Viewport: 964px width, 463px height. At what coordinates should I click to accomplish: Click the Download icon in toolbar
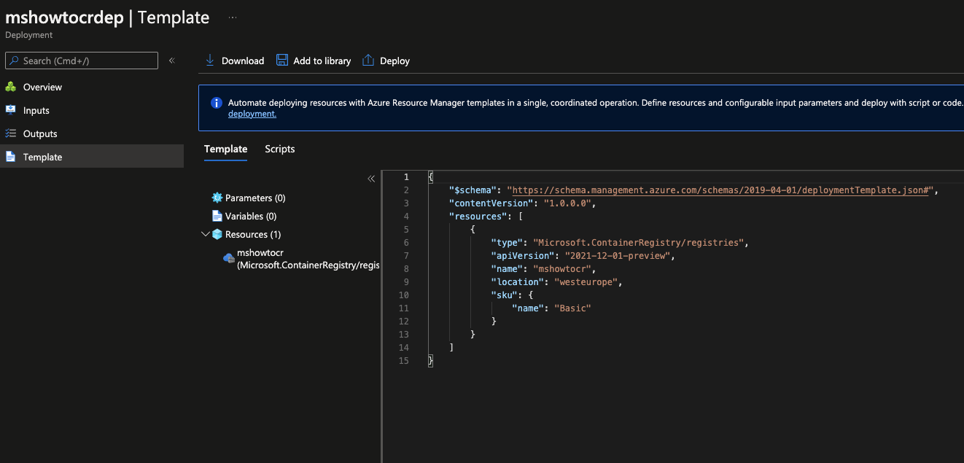click(x=210, y=61)
